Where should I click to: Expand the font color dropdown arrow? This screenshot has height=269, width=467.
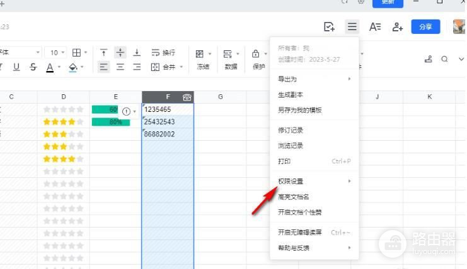(x=59, y=67)
